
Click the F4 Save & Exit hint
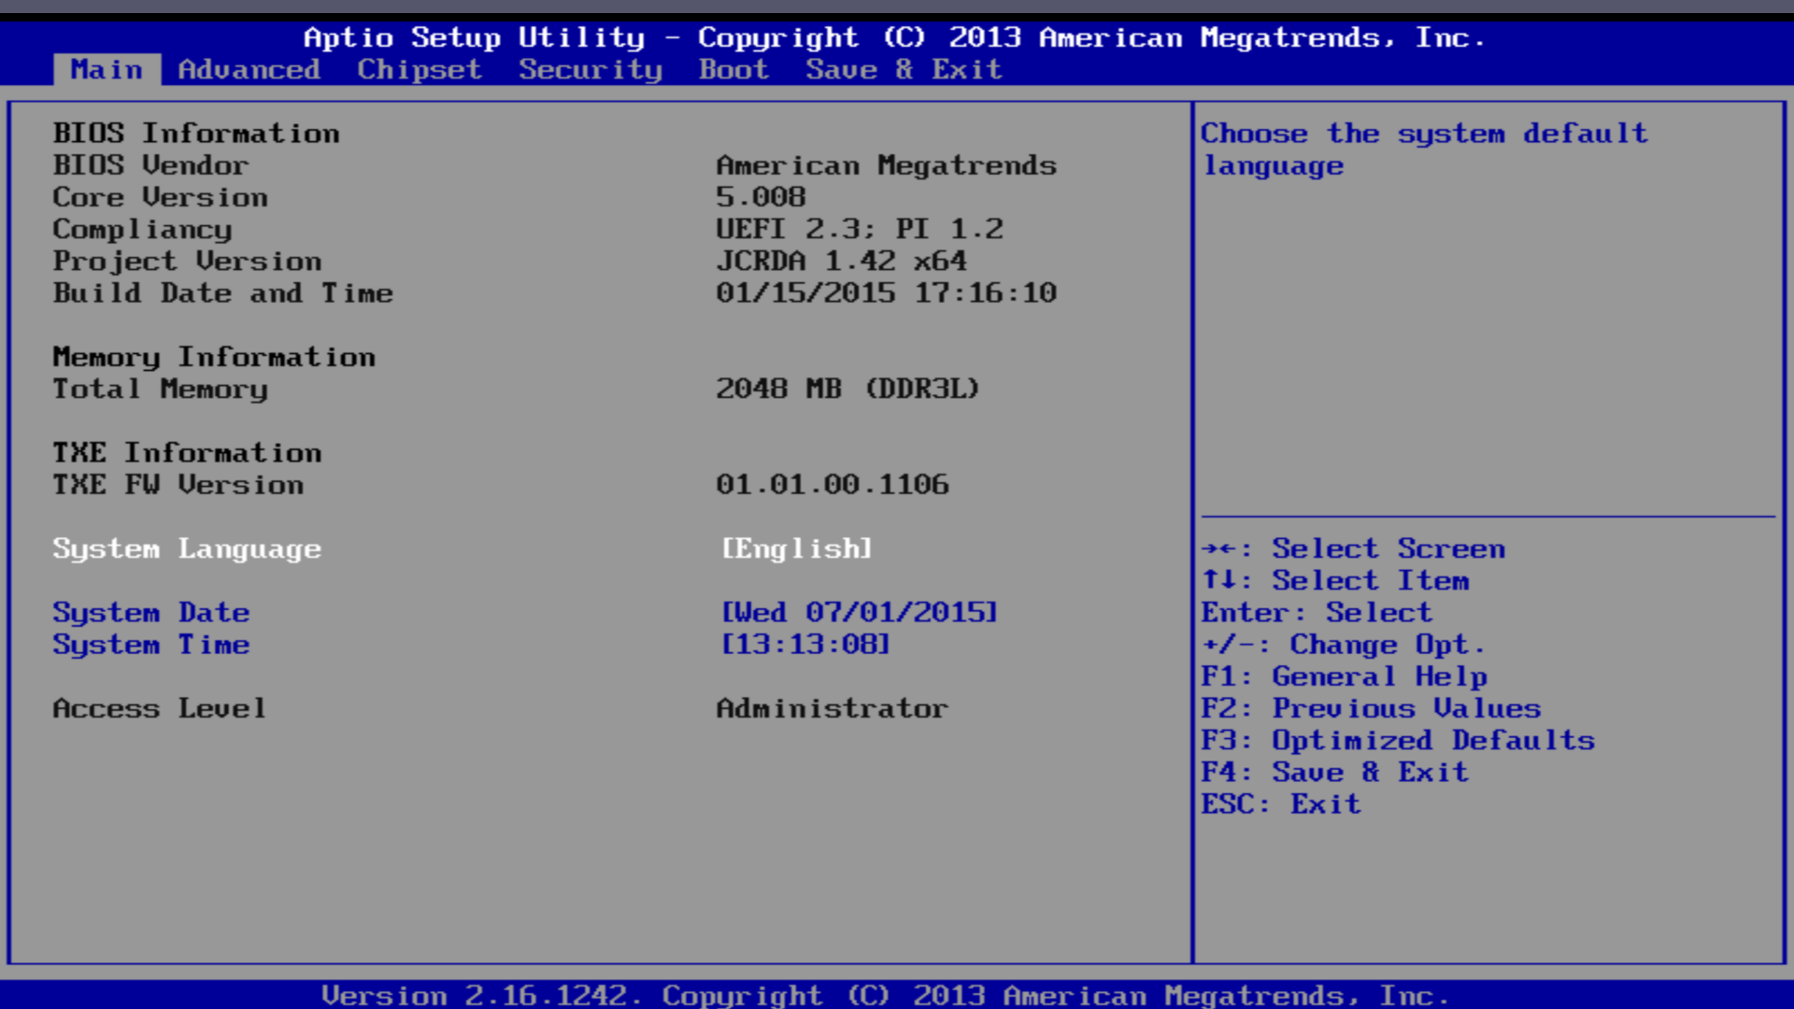[x=1334, y=772]
